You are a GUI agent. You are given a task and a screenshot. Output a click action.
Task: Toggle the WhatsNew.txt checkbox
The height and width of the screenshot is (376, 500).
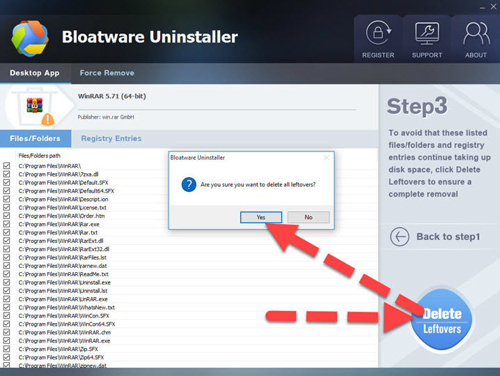tap(6, 307)
